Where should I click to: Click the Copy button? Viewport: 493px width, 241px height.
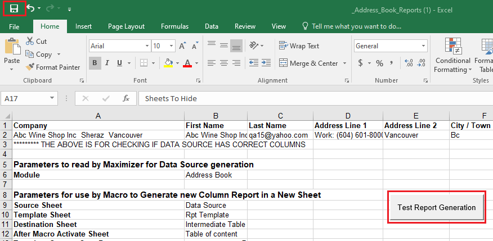pos(39,54)
